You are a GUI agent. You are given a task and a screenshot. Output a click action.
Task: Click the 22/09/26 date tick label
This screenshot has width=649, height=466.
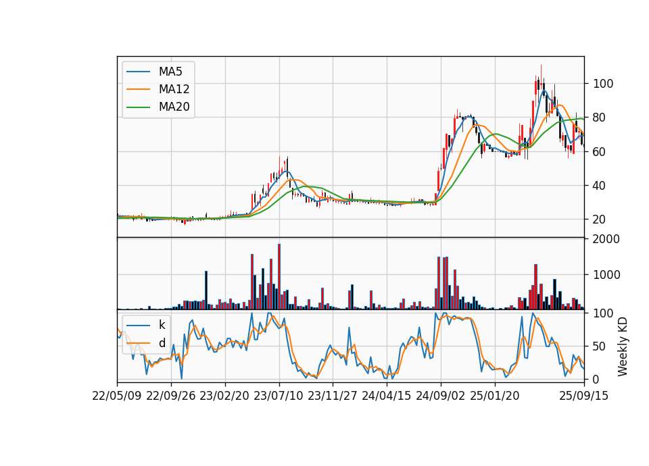(x=171, y=396)
